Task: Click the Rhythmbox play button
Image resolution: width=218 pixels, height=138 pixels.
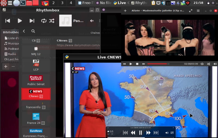Action: pos(20,21)
